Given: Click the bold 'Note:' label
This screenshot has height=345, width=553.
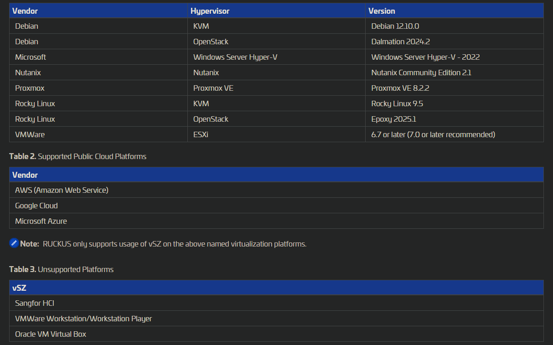Looking at the screenshot, I should (29, 244).
